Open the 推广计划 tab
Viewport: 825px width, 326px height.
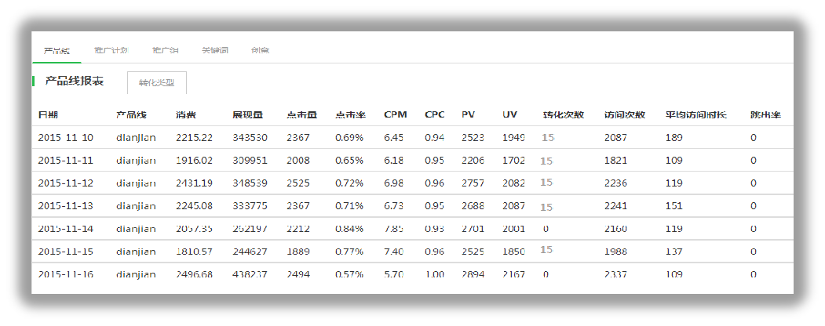point(110,50)
